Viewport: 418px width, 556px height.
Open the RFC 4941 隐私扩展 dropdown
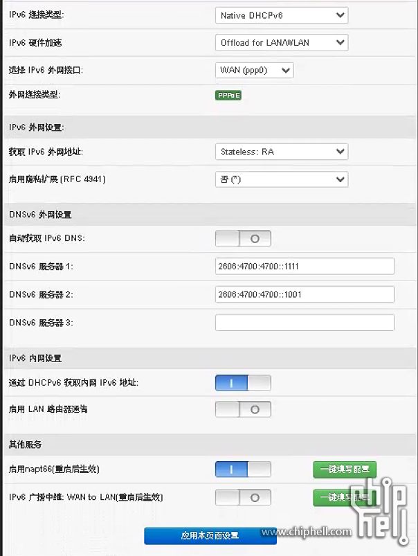click(x=281, y=179)
